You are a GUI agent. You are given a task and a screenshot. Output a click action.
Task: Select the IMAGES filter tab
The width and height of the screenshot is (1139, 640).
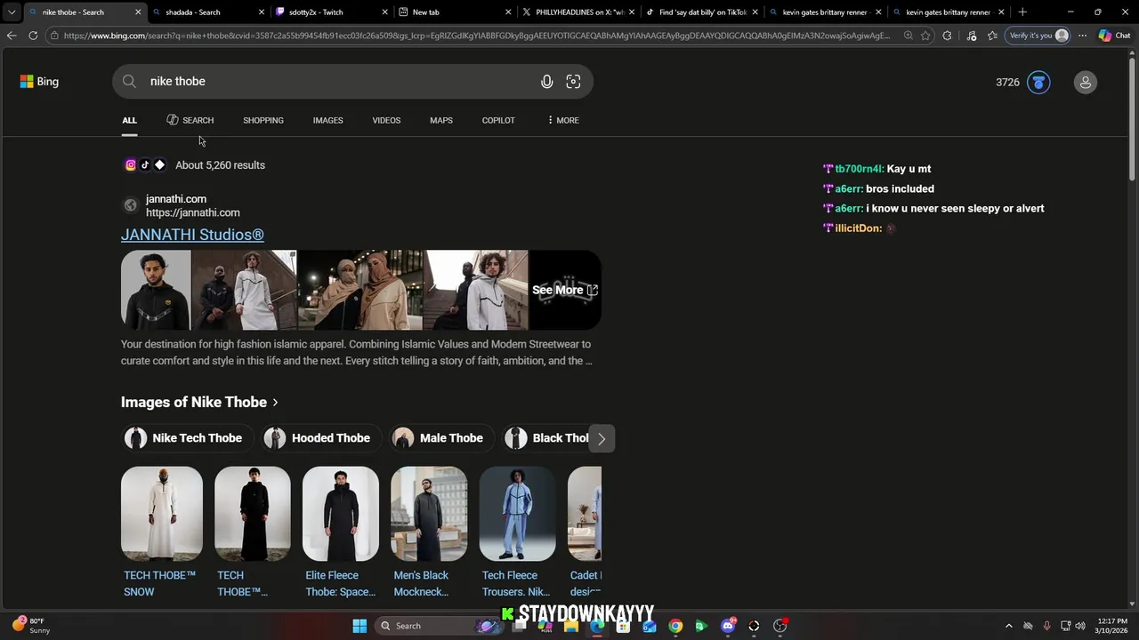[327, 121]
